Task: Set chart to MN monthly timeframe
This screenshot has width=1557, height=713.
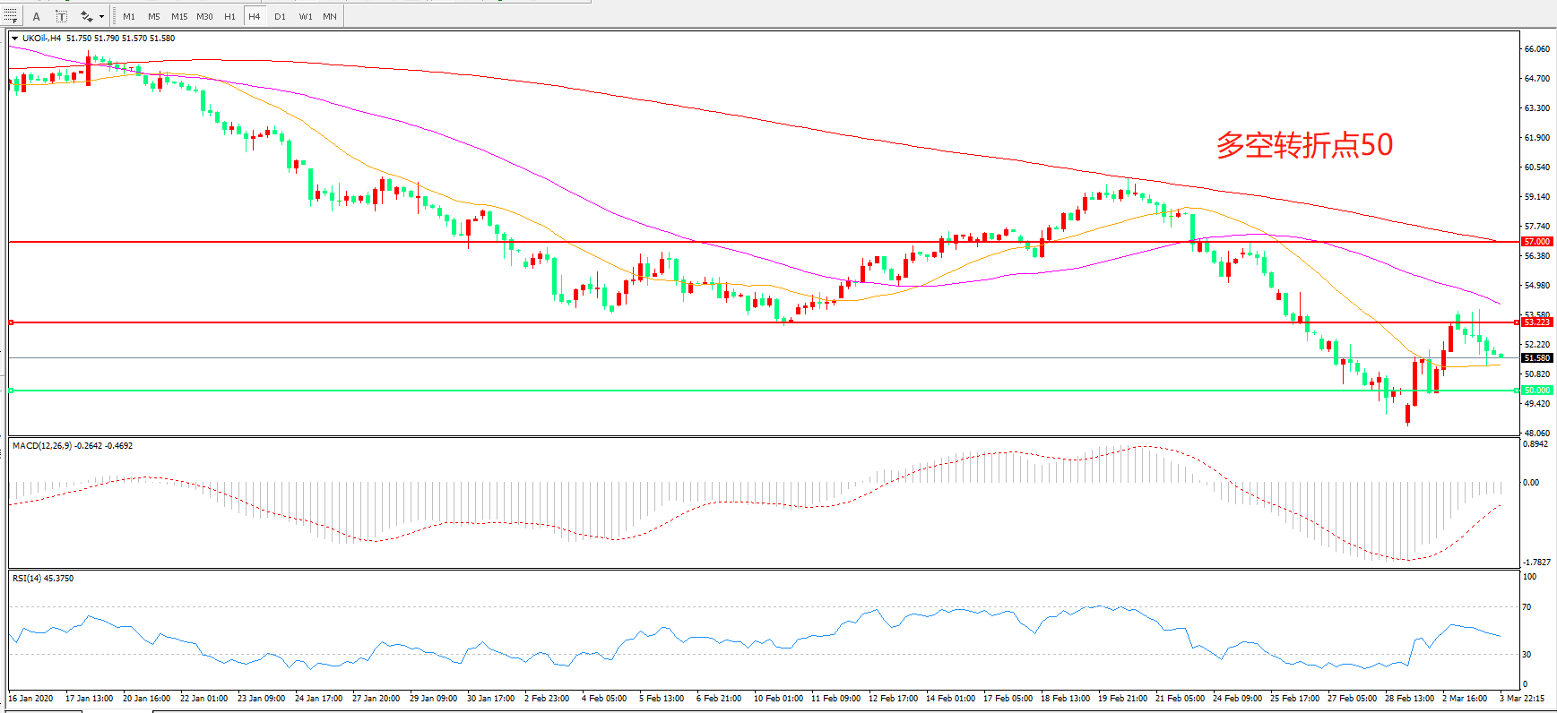Action: pos(330,16)
